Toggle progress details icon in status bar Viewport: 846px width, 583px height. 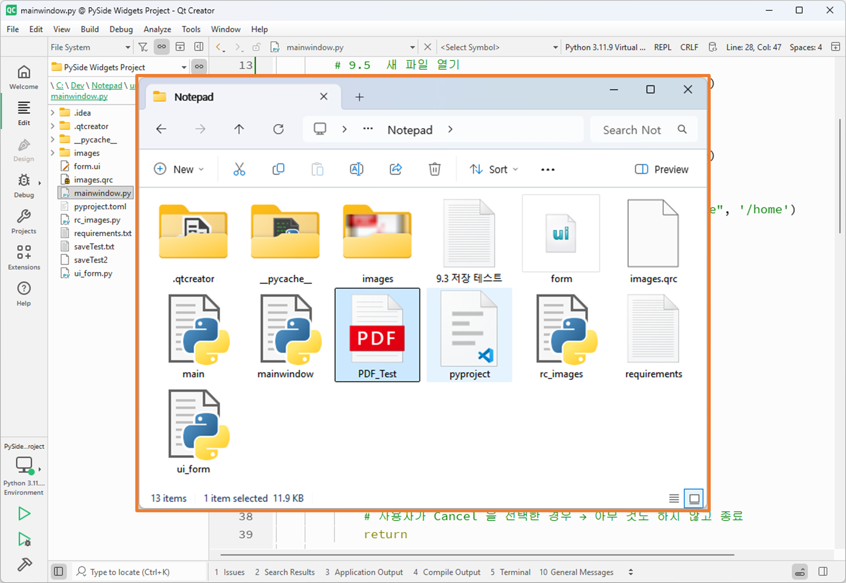click(x=800, y=572)
